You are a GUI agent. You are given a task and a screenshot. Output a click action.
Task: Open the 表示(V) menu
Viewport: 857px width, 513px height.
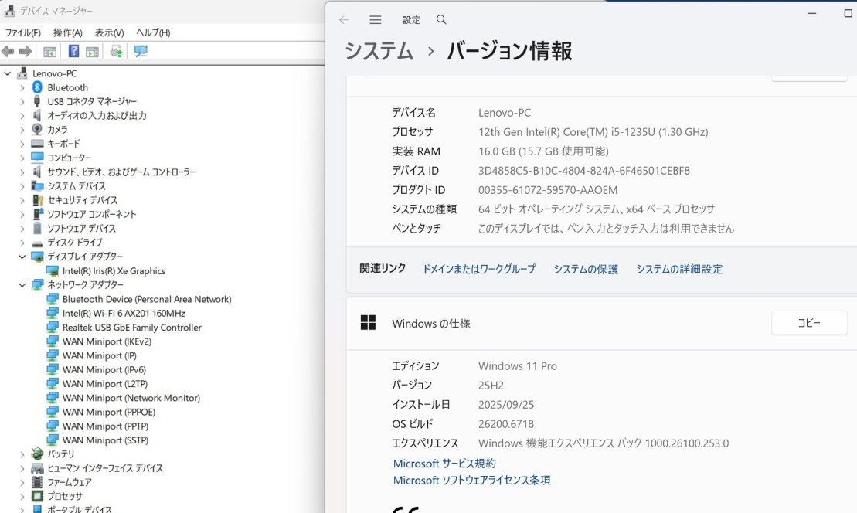(109, 32)
